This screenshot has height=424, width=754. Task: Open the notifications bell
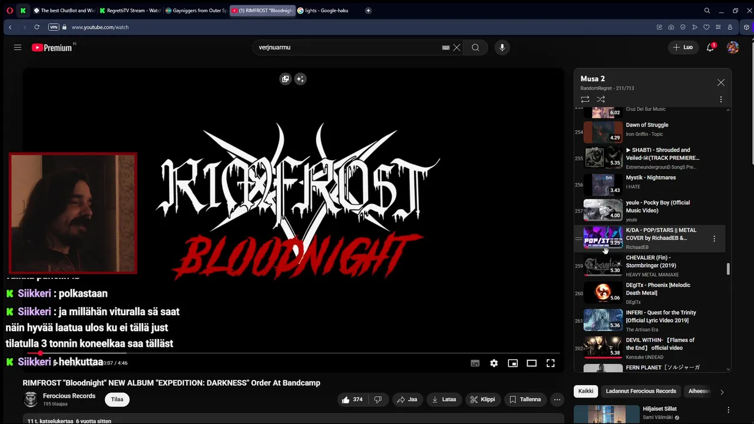pyautogui.click(x=710, y=48)
